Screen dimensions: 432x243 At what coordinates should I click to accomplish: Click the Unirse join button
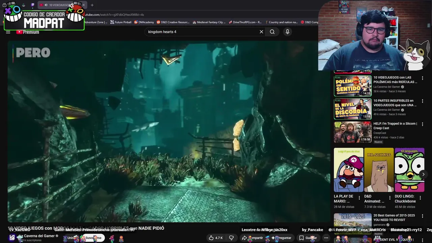(x=71, y=238)
